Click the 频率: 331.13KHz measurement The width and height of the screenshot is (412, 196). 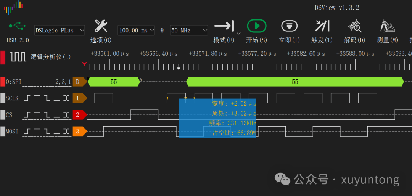(x=233, y=124)
